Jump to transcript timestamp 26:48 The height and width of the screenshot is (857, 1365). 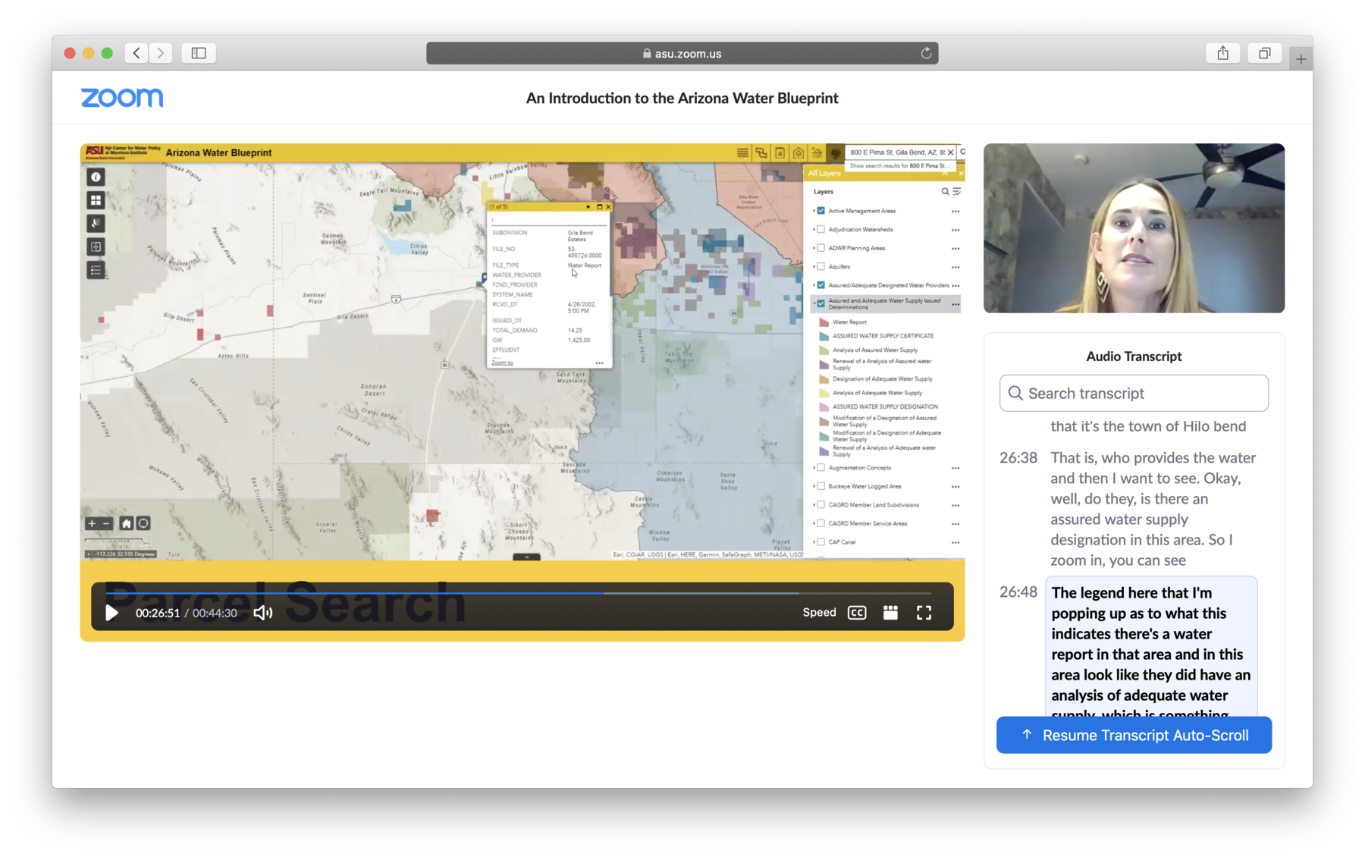tap(1018, 592)
